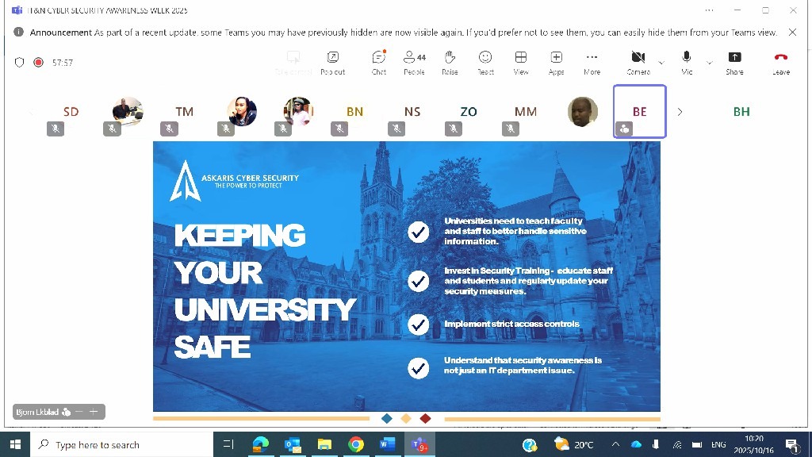Image resolution: width=812 pixels, height=457 pixels.
Task: Open the Apps panel
Action: coord(557,62)
